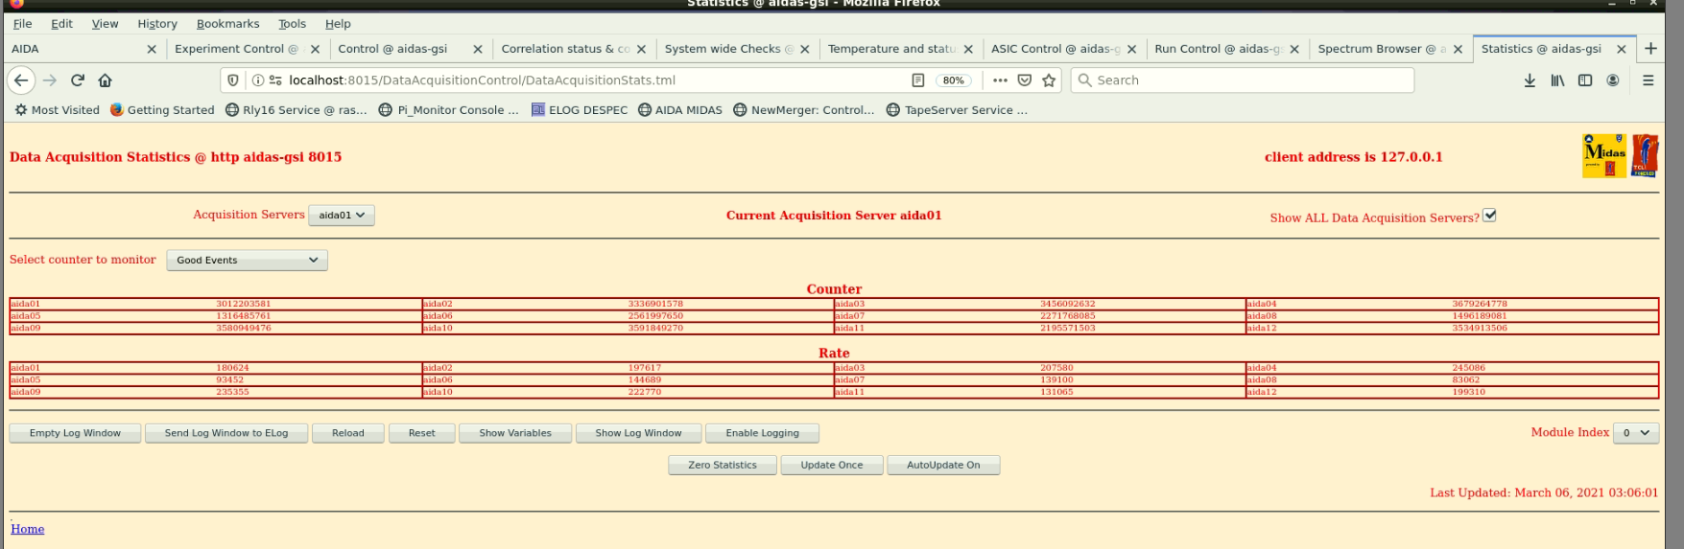Screen dimensions: 1684x549
Task: Bookmark this page with the star icon
Action: click(1049, 80)
